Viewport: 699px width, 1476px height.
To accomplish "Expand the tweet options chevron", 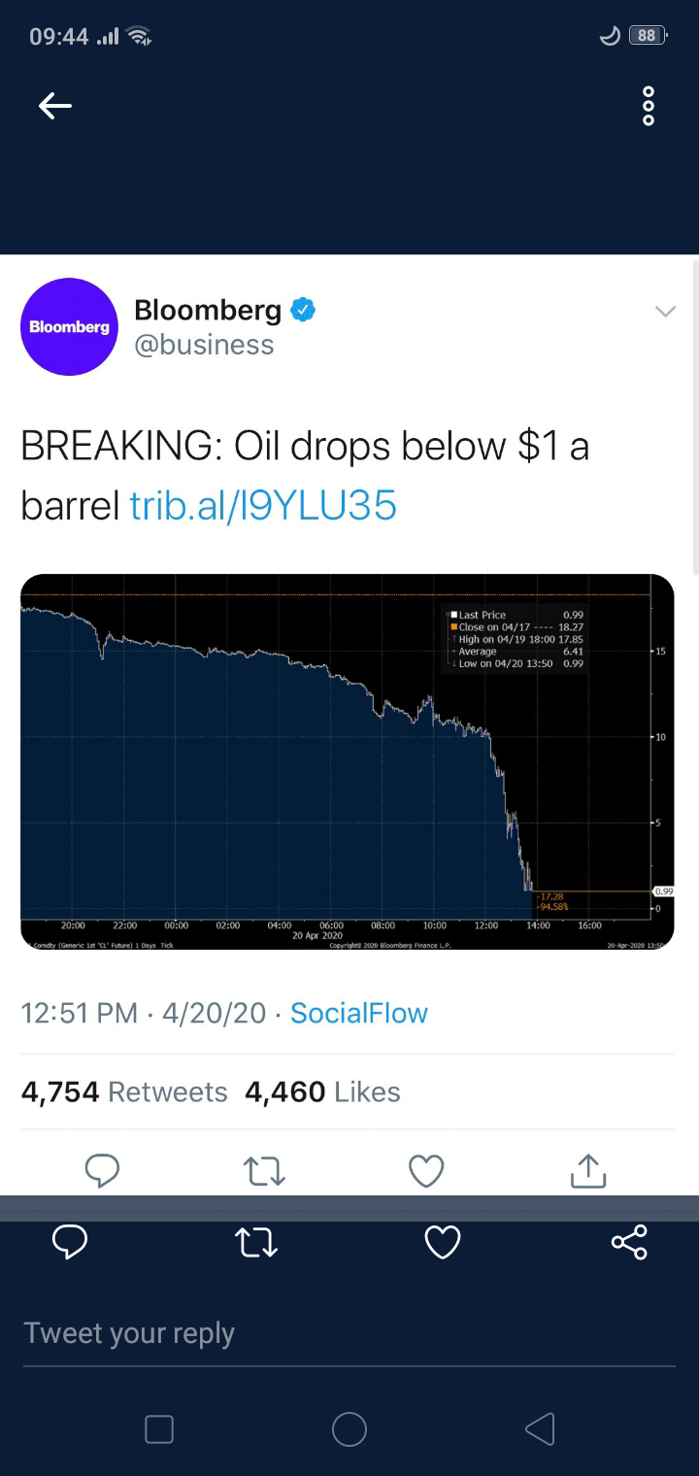I will tap(665, 312).
